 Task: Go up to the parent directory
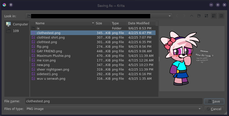(x=192, y=16)
